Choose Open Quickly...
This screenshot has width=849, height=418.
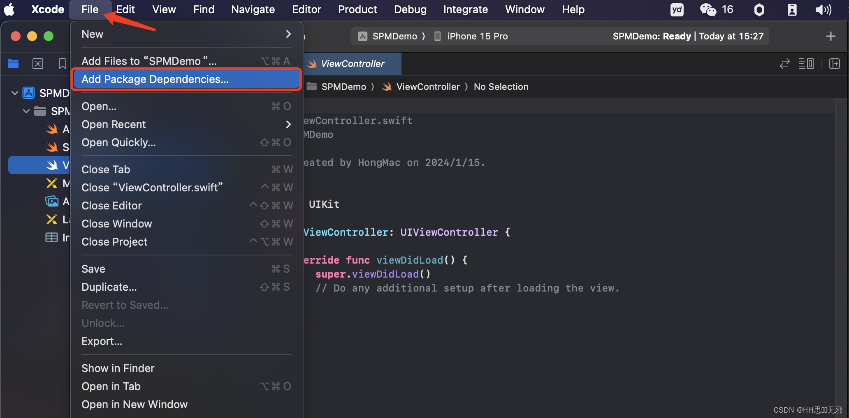coord(187,142)
